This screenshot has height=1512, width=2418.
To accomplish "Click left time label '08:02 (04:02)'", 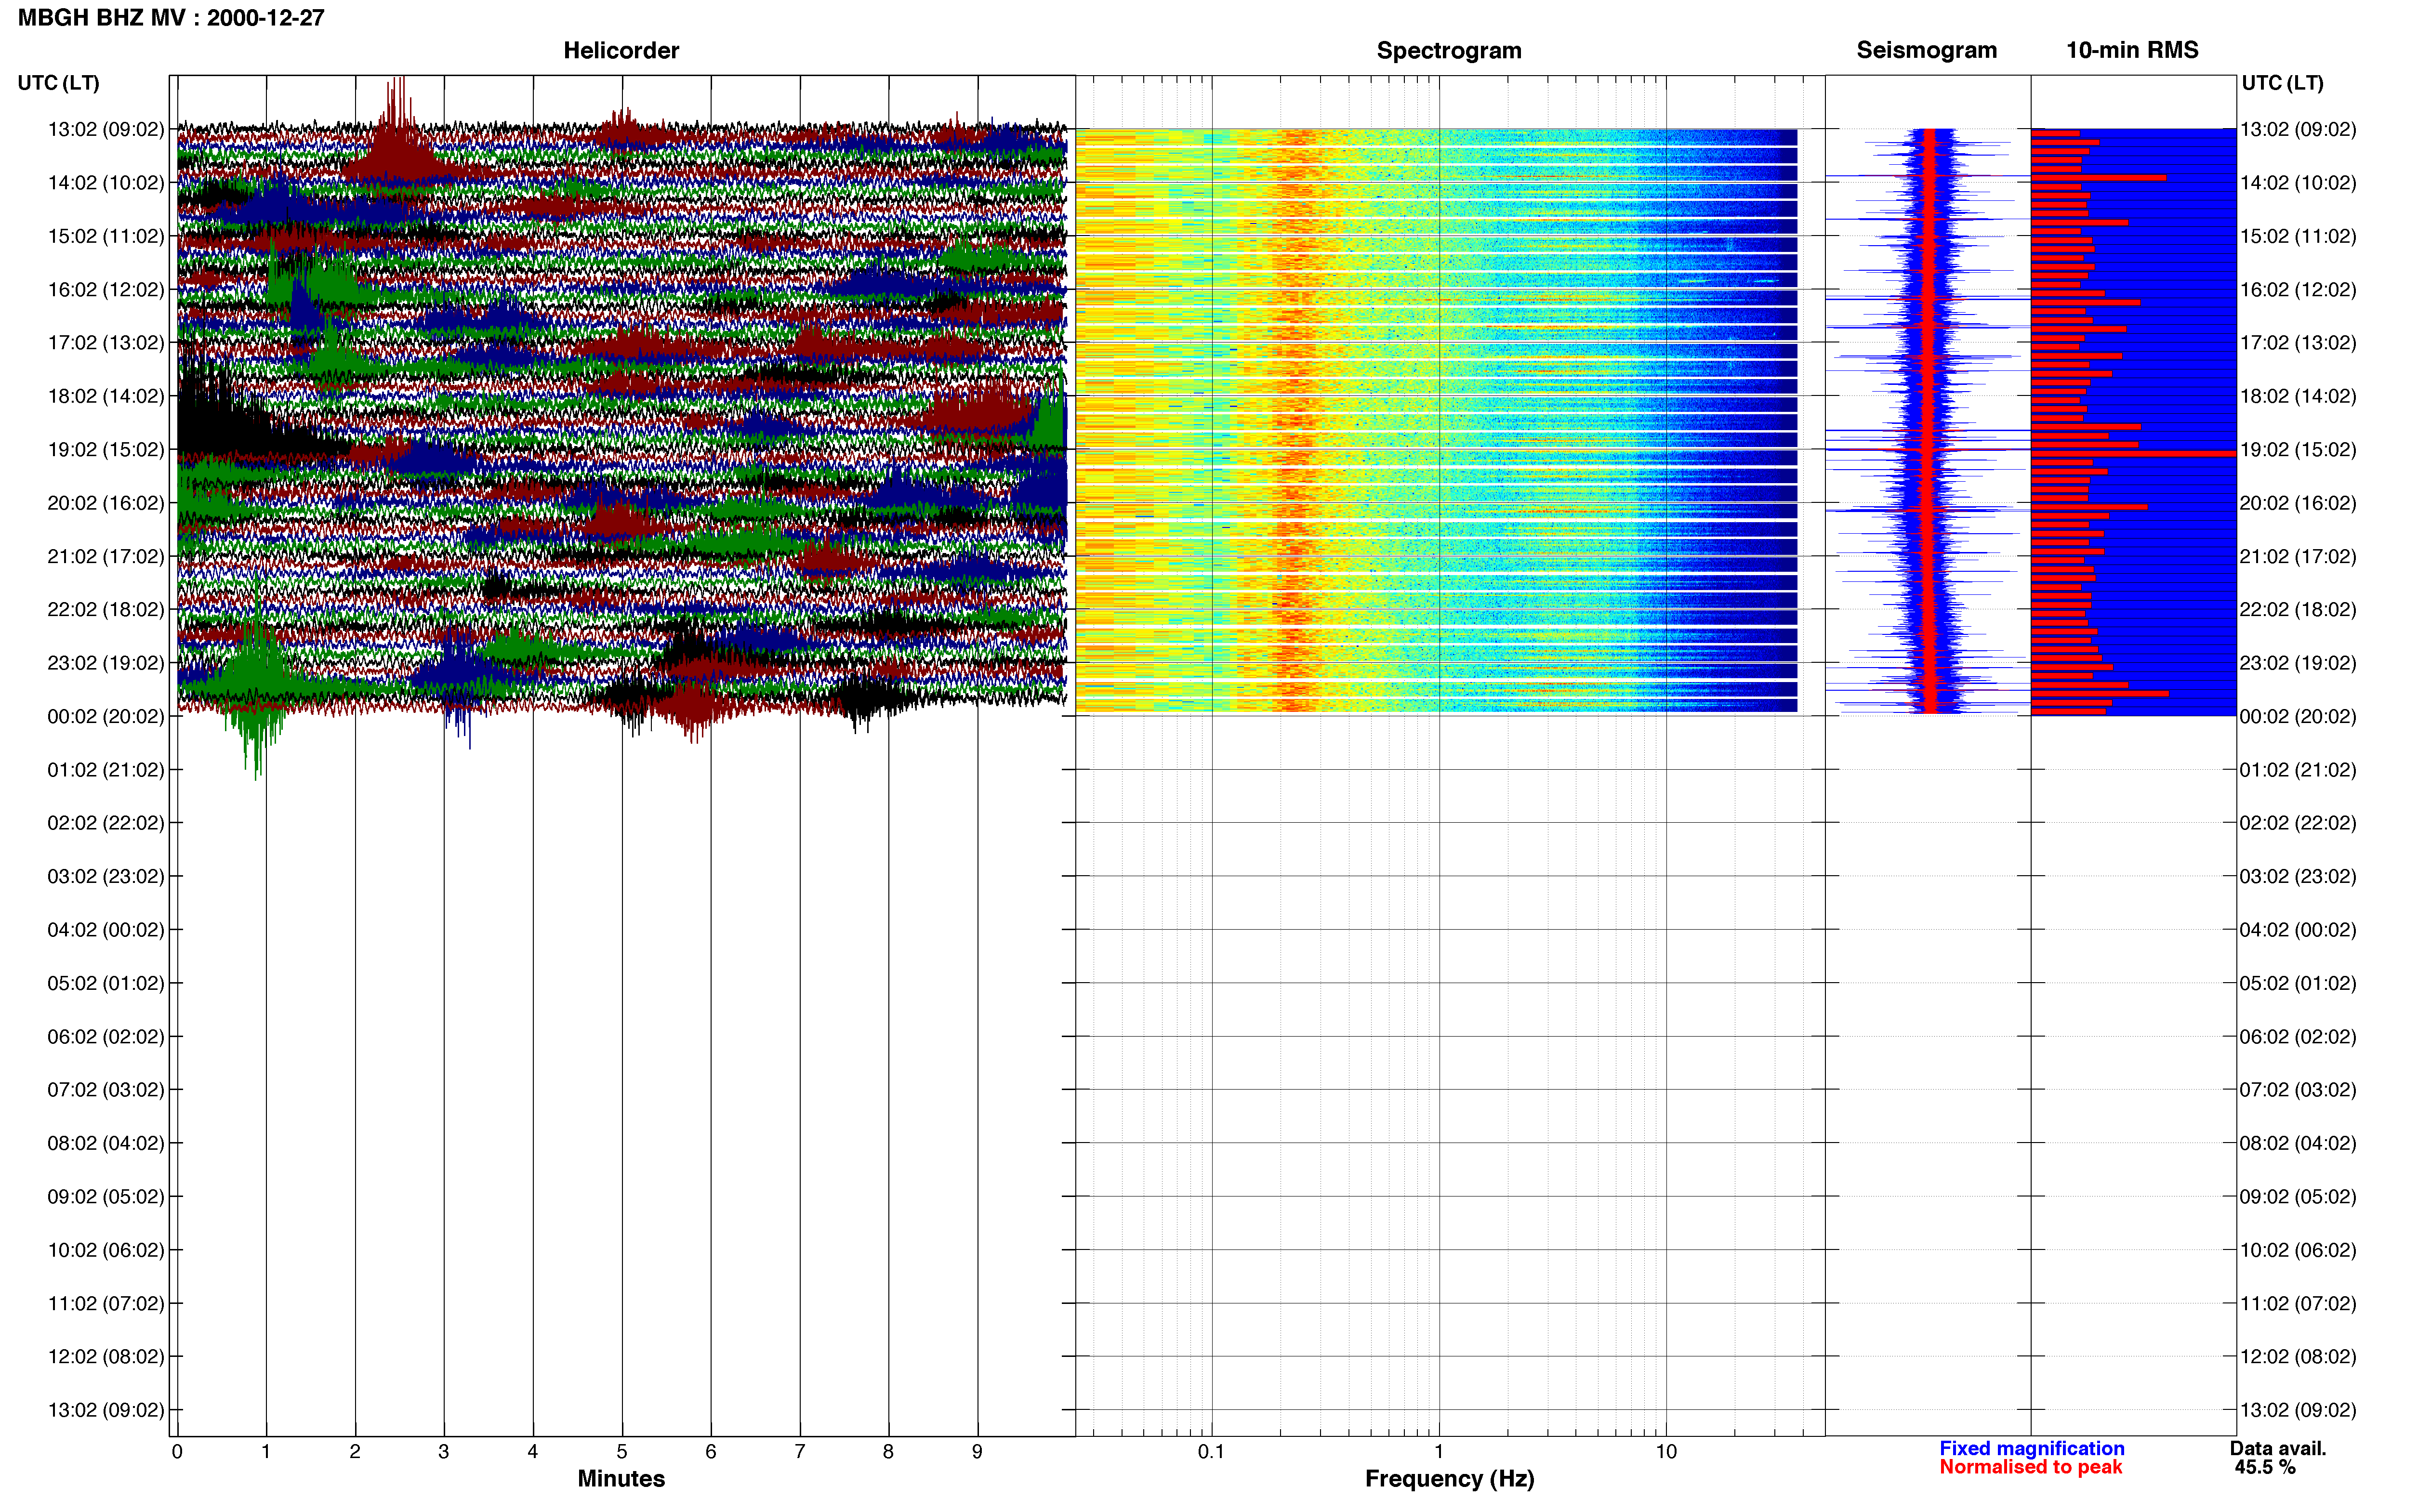I will [x=106, y=1143].
